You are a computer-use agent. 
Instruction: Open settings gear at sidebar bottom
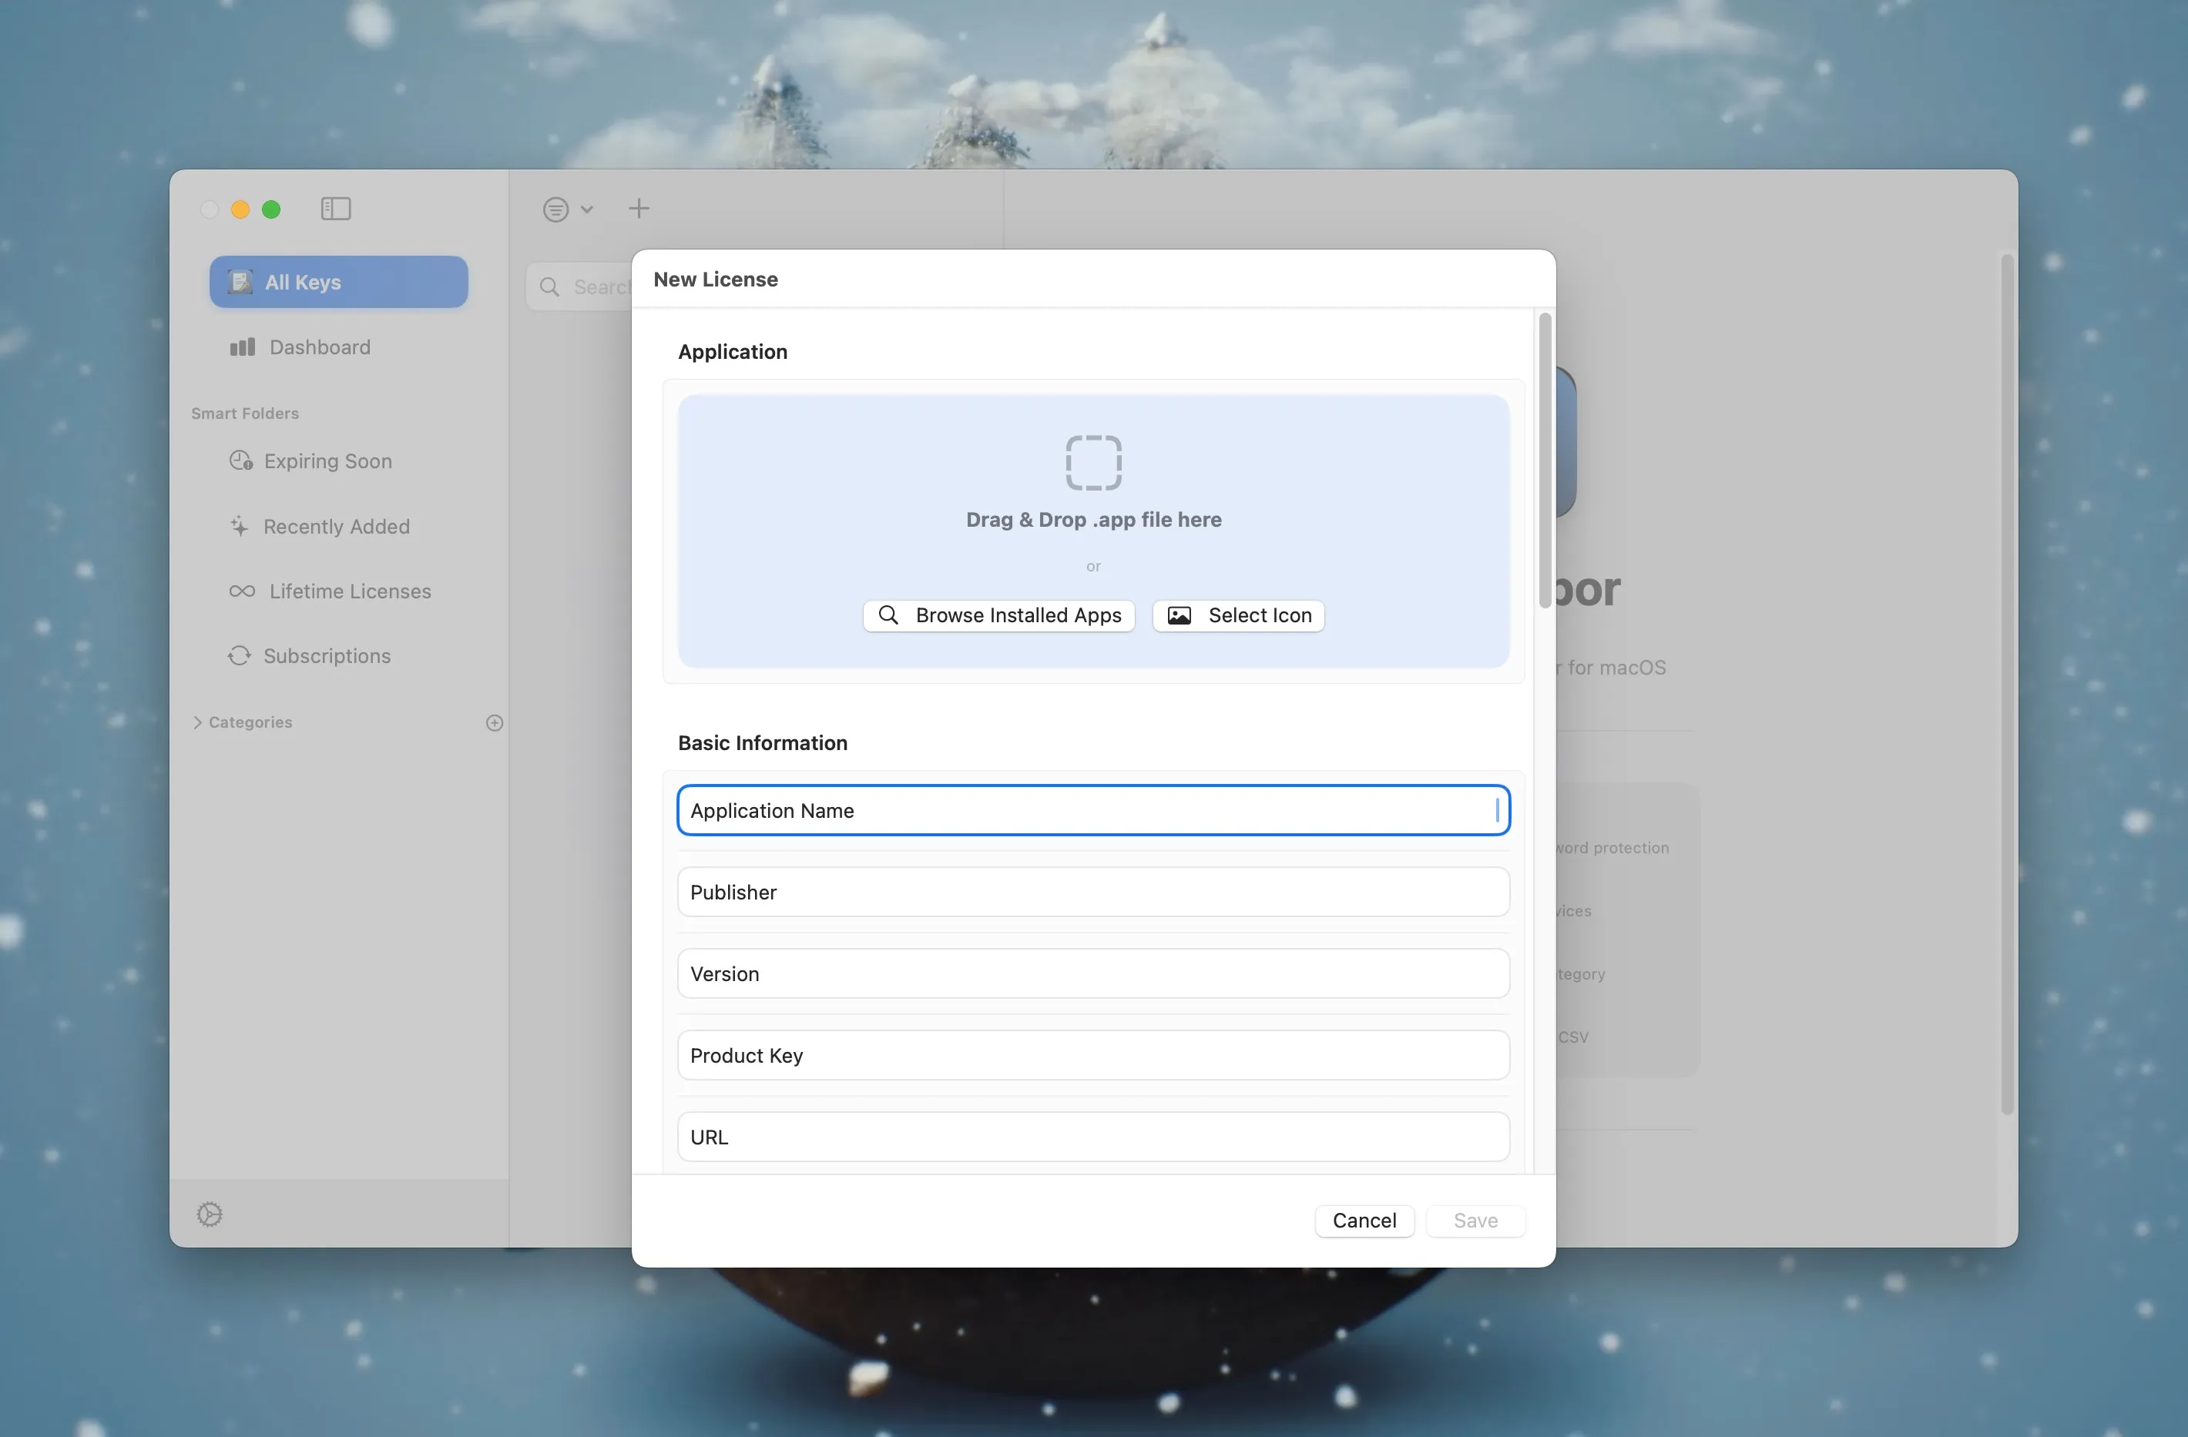(x=210, y=1214)
